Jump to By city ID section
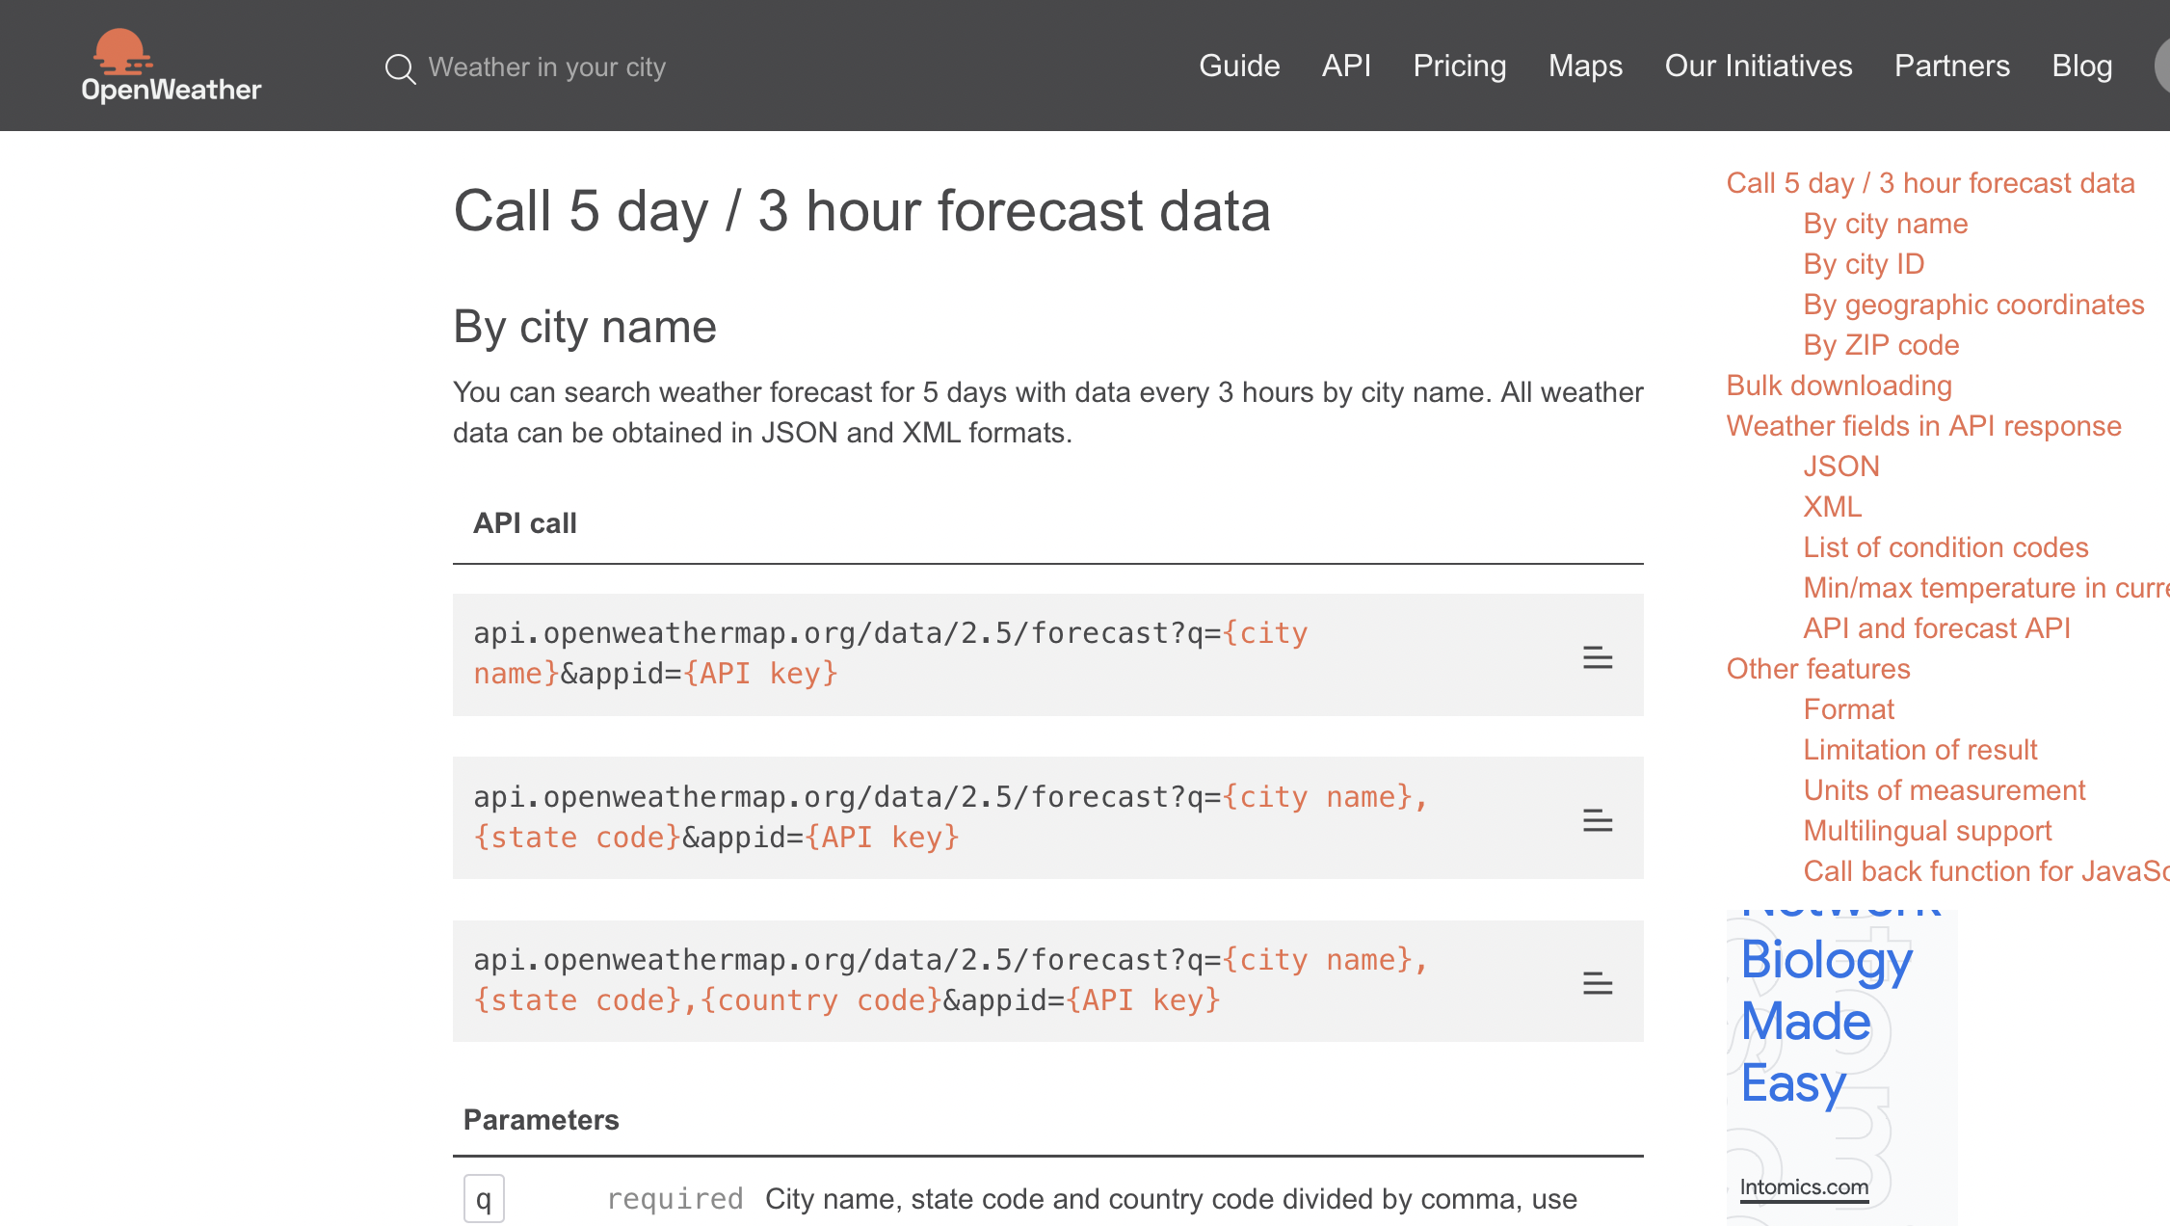2170x1226 pixels. click(x=1864, y=264)
